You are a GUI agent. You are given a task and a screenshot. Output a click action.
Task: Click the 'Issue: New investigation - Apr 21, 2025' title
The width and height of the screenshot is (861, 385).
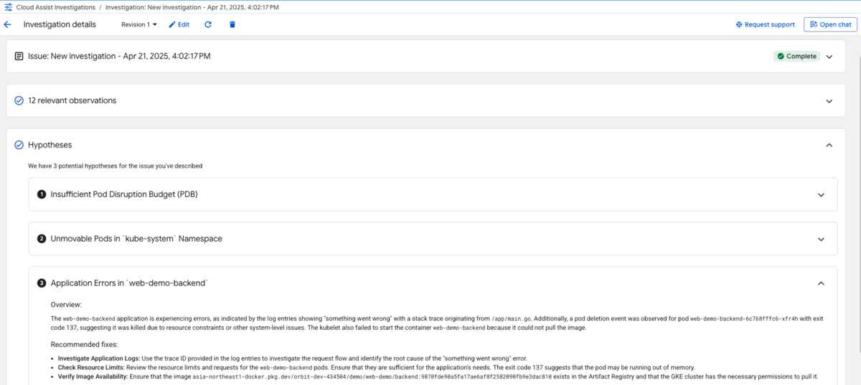tap(119, 56)
